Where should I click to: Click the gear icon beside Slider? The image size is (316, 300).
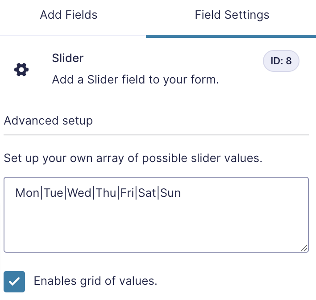pos(21,70)
